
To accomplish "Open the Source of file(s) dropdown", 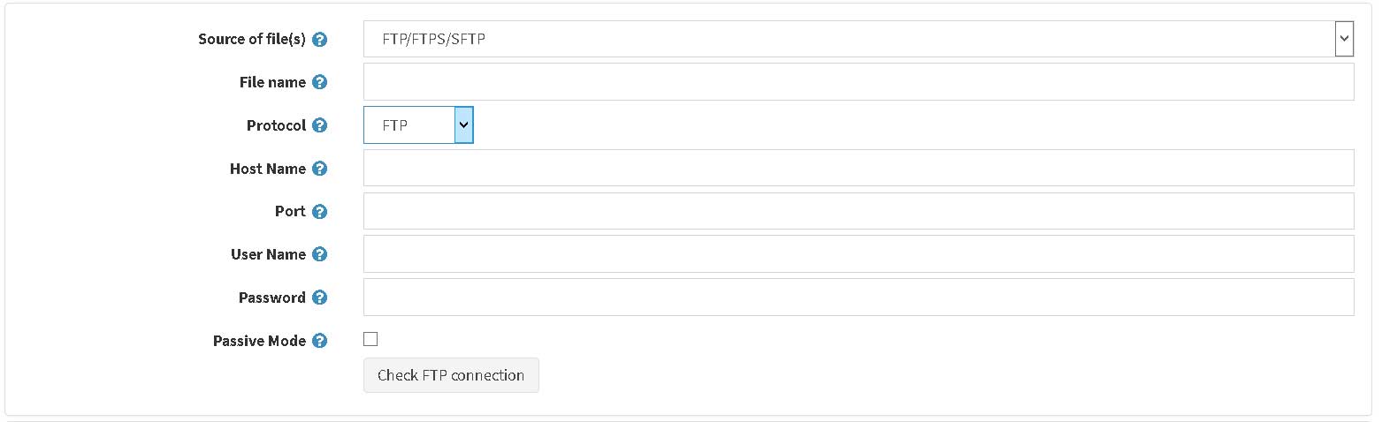I will point(859,39).
